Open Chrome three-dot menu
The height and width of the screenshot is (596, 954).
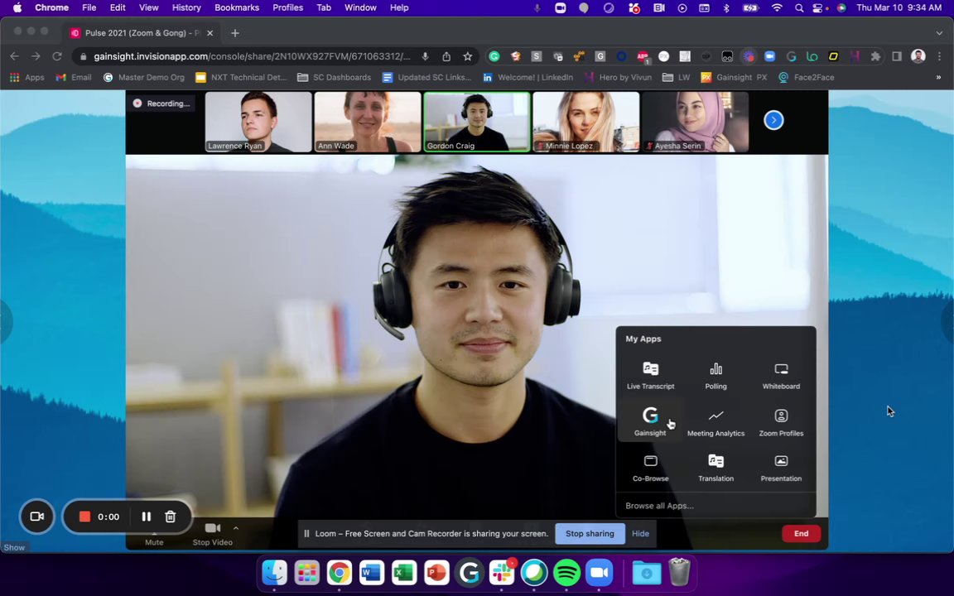(939, 56)
